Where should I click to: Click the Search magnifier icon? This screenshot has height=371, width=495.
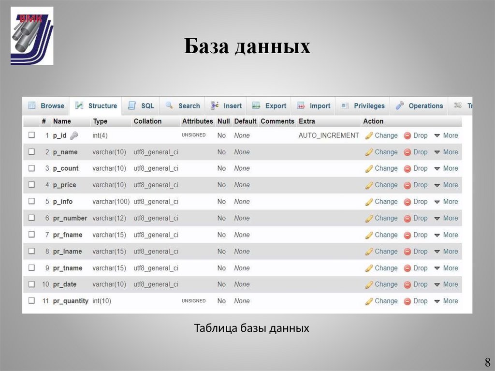point(169,105)
